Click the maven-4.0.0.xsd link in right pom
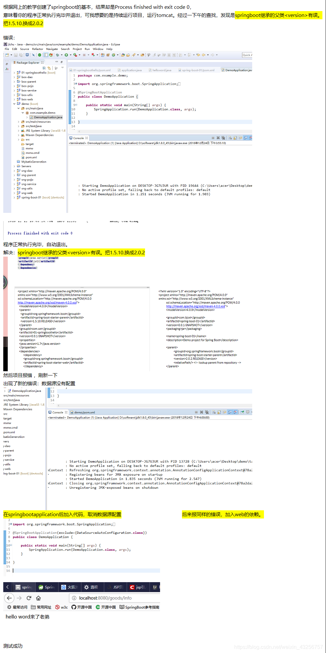326x653 pixels. [x=196, y=306]
